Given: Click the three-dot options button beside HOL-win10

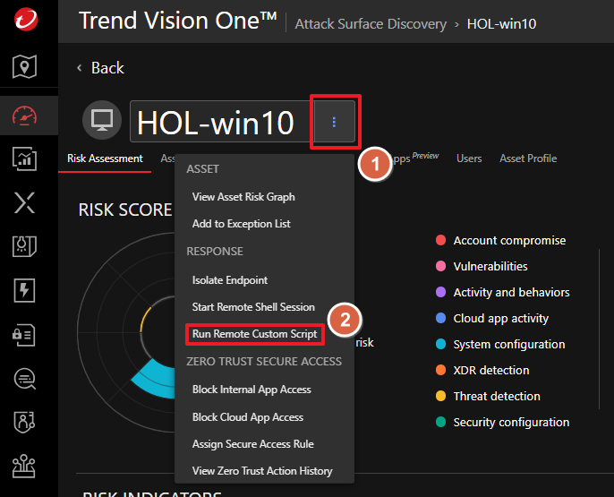Looking at the screenshot, I should 334,122.
